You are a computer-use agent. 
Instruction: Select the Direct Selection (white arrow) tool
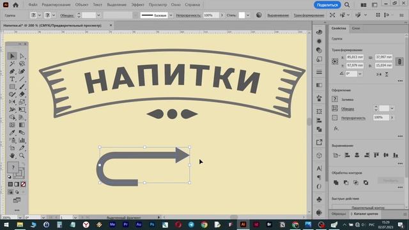(x=22, y=56)
